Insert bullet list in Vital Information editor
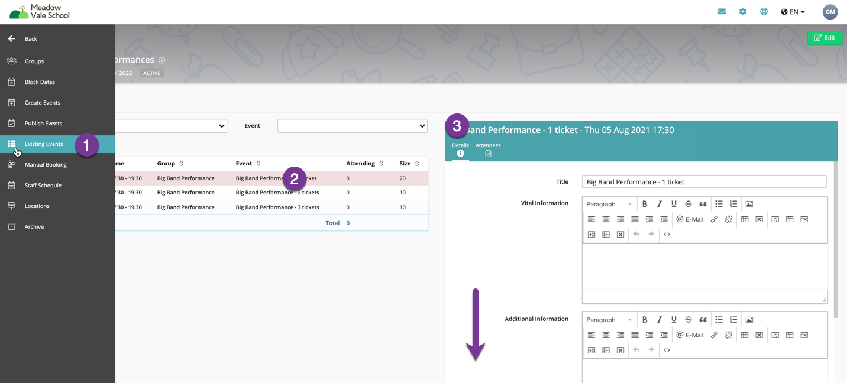 [719, 204]
